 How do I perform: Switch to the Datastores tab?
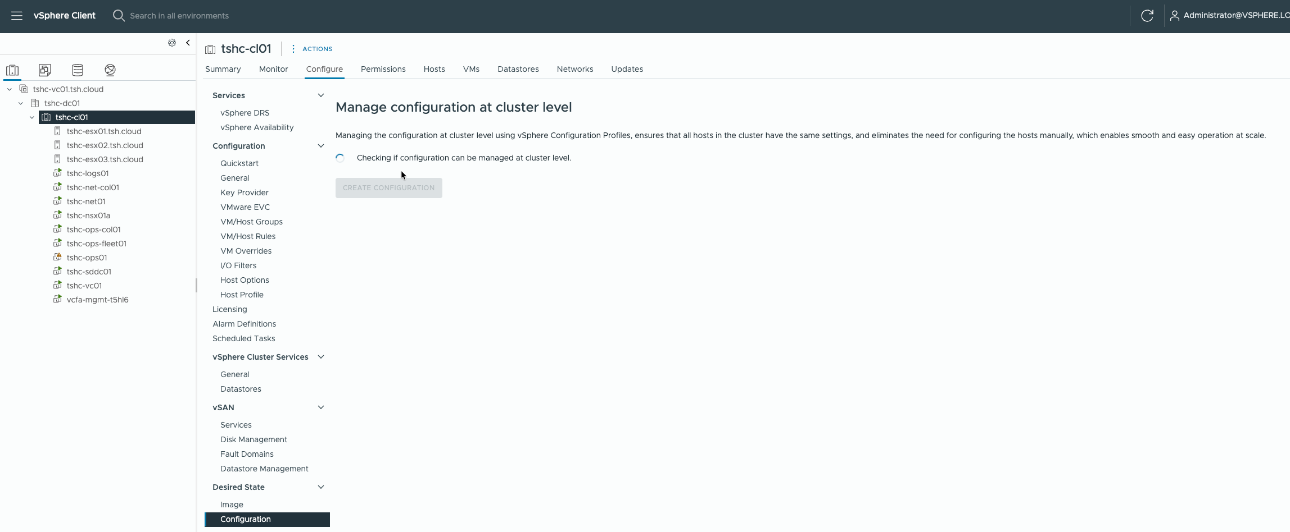pyautogui.click(x=518, y=69)
